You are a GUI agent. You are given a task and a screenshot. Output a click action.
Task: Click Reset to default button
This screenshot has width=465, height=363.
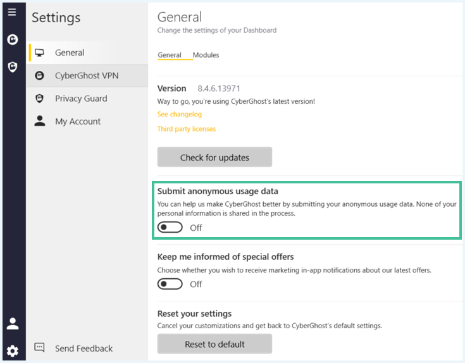(214, 344)
